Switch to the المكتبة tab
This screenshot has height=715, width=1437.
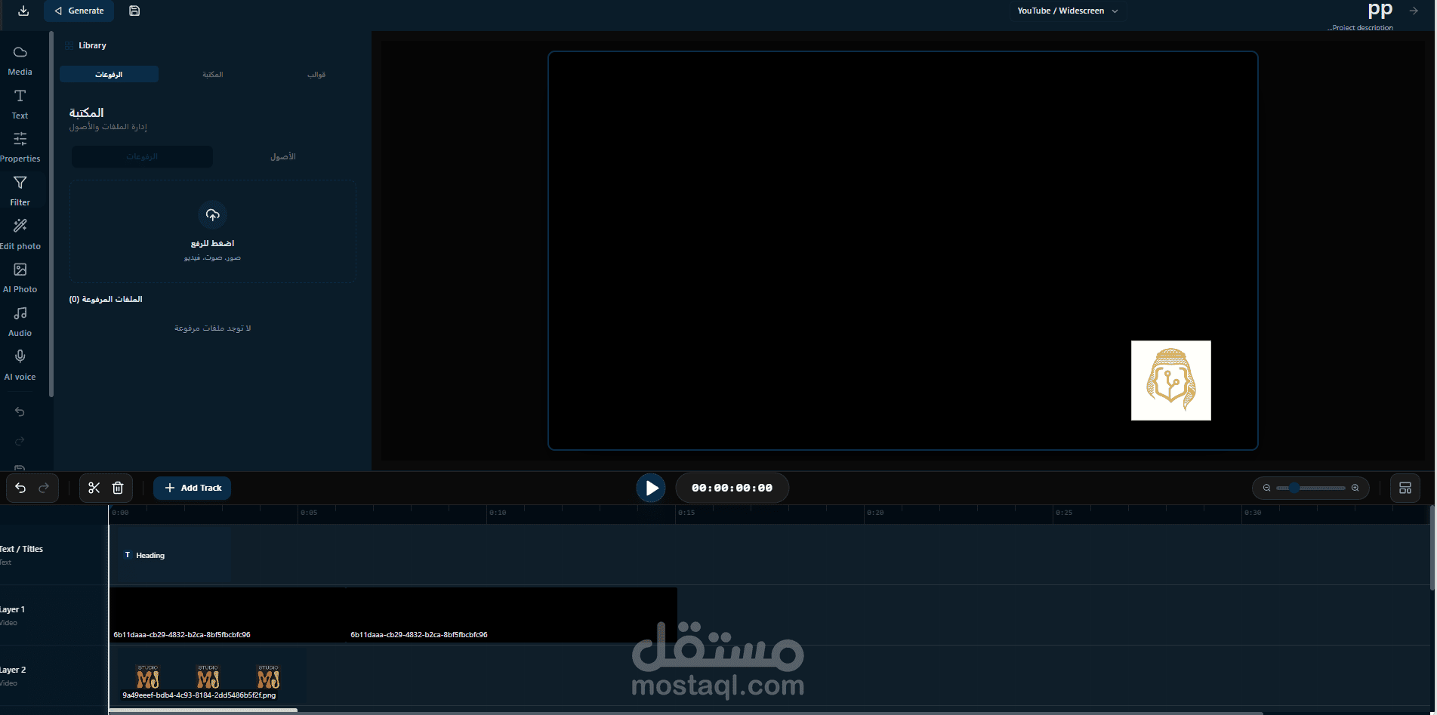213,74
